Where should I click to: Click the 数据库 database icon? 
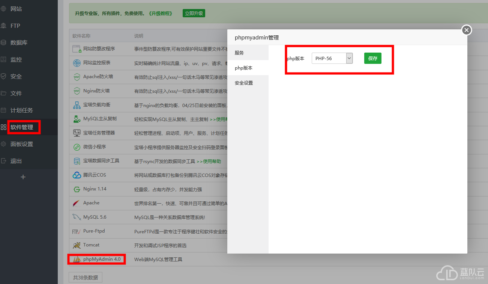[x=3, y=42]
